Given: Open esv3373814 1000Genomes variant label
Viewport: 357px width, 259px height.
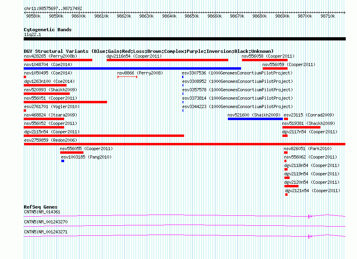Looking at the screenshot, I should pyautogui.click(x=237, y=98).
